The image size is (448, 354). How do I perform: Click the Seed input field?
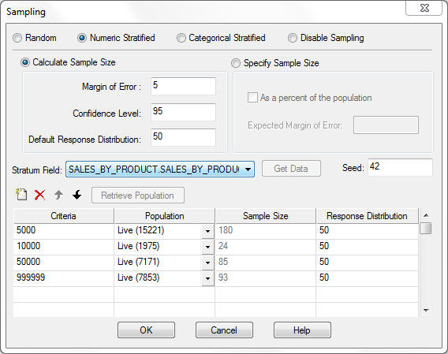(x=400, y=167)
